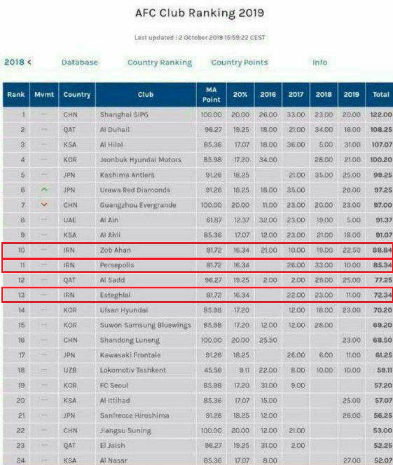Click the 2016 column header

click(x=268, y=94)
